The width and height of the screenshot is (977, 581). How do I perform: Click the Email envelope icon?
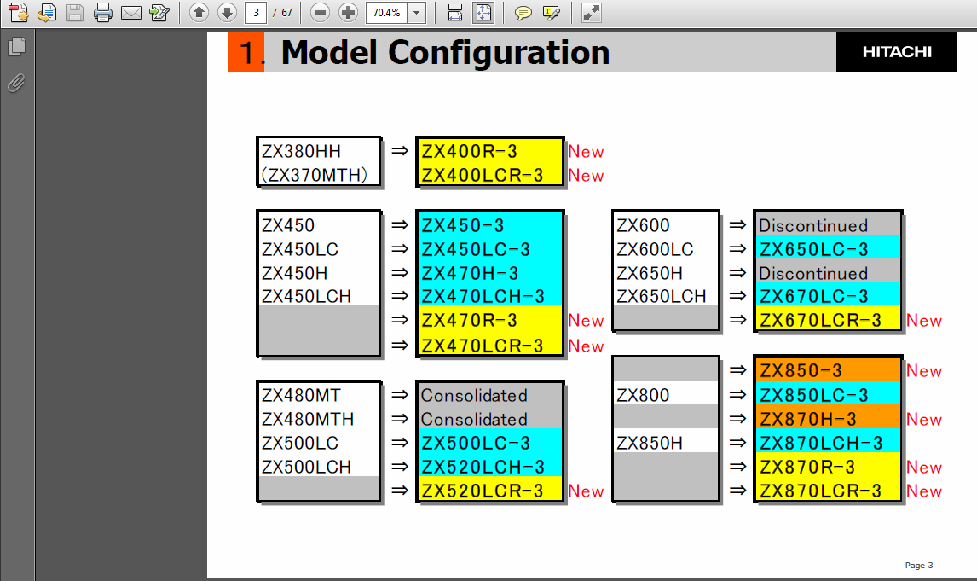pos(130,13)
